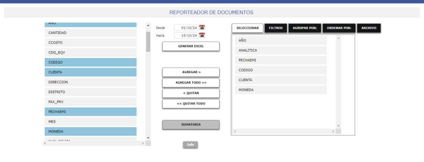Select CDG_EQV in the left field list
The width and height of the screenshot is (424, 162).
click(91, 53)
